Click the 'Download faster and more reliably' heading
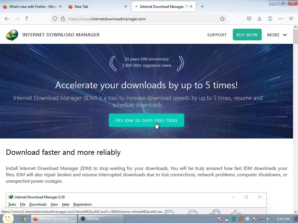298x223 pixels. (63, 152)
